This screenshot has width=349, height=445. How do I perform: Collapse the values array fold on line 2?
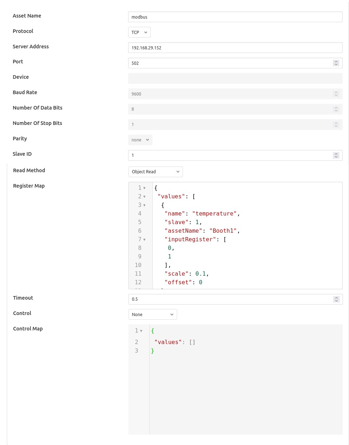[x=144, y=197]
